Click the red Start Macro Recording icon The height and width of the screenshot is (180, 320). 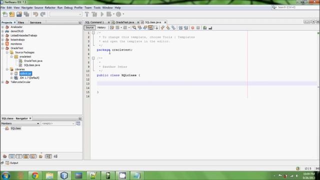(192, 27)
